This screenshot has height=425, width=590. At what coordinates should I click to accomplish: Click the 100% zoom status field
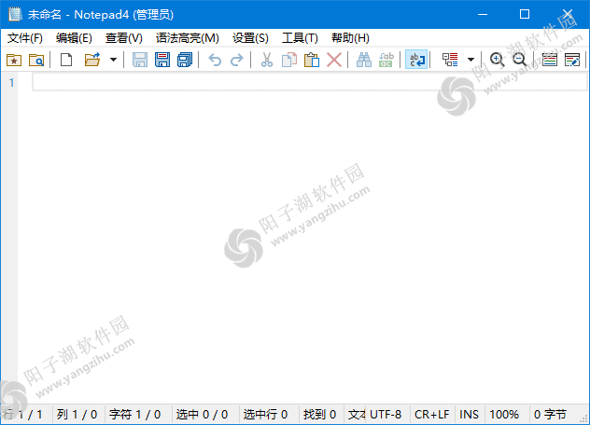(507, 415)
